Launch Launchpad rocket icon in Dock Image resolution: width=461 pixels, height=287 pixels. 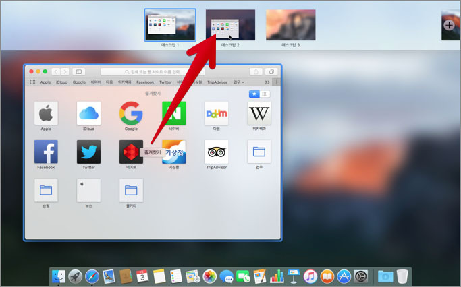(76, 276)
